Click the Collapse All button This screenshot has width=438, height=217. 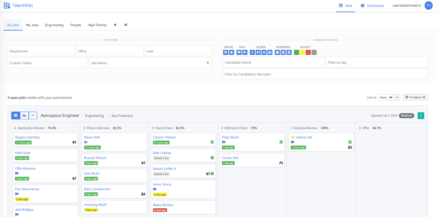[x=416, y=97]
